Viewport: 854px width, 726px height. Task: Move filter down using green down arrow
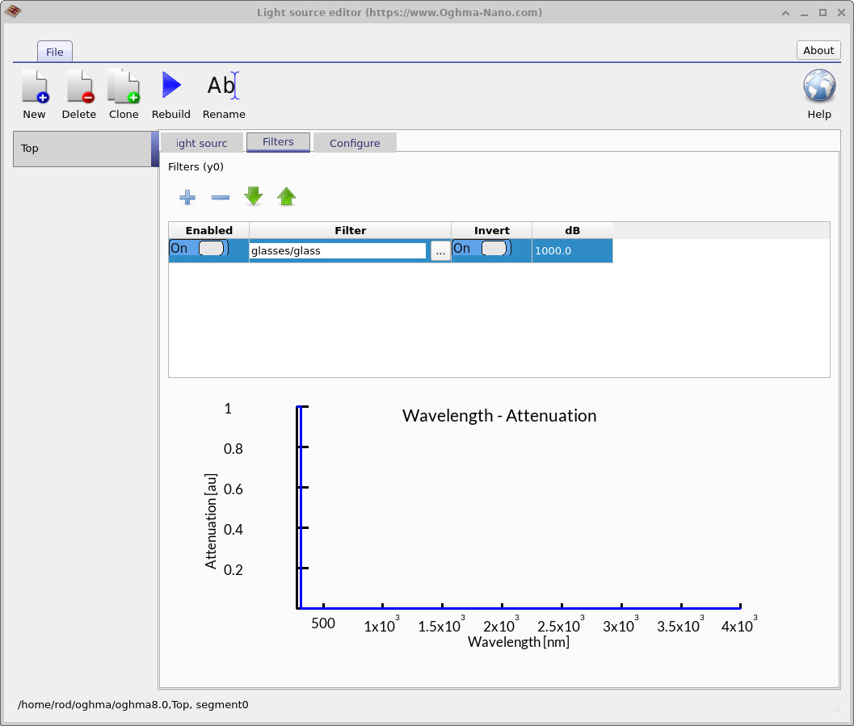(253, 196)
